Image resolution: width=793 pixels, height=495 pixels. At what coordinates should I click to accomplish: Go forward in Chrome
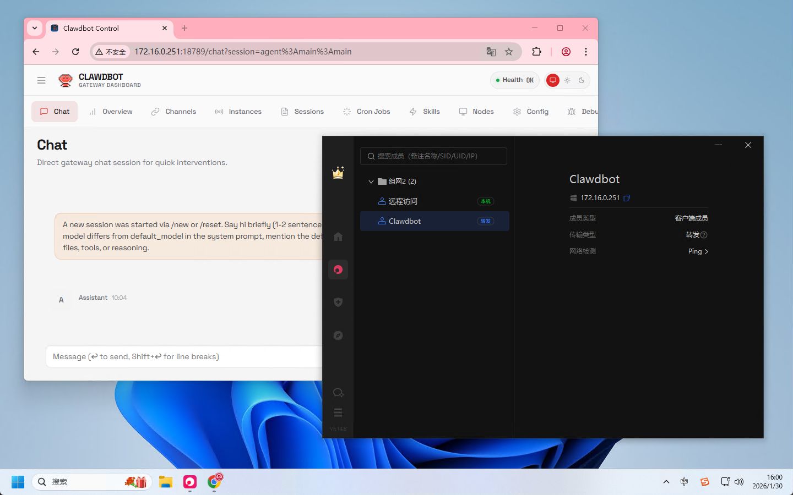(56, 52)
